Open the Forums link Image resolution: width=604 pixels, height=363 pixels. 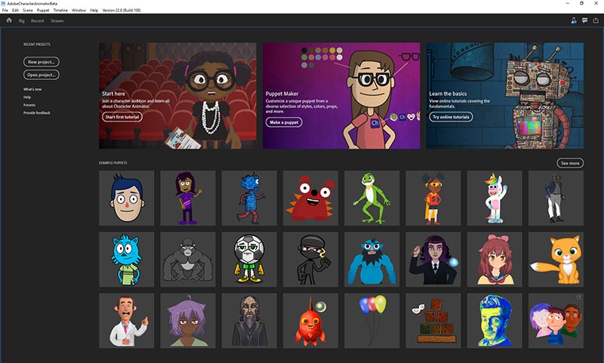(29, 105)
